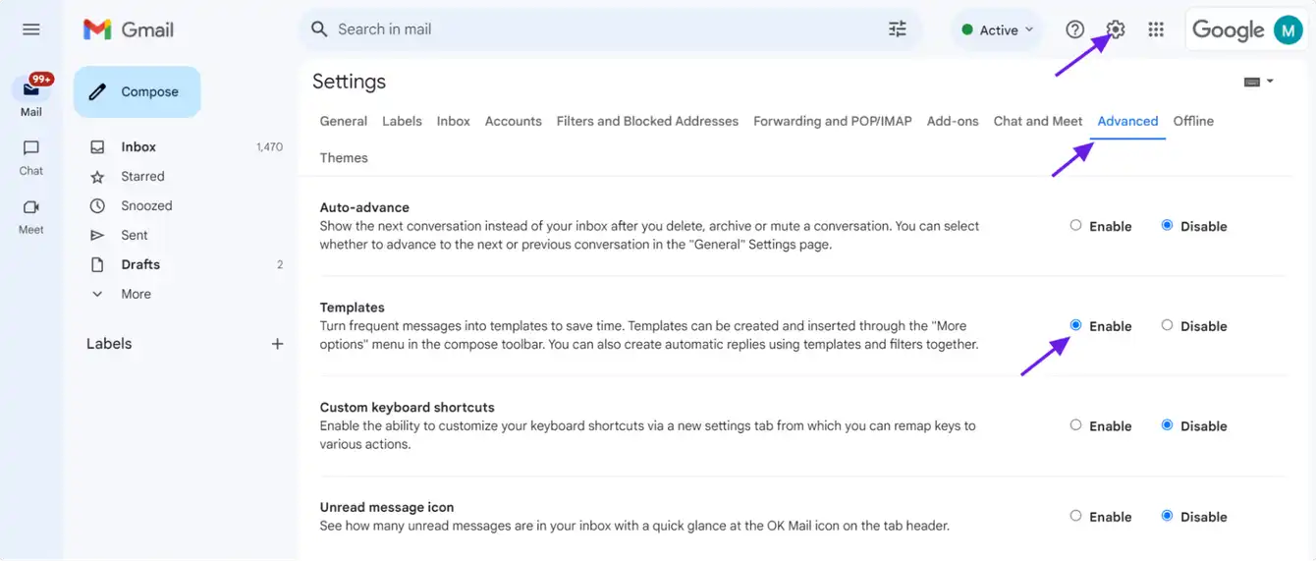Enable Unread message icon

[x=1076, y=516]
